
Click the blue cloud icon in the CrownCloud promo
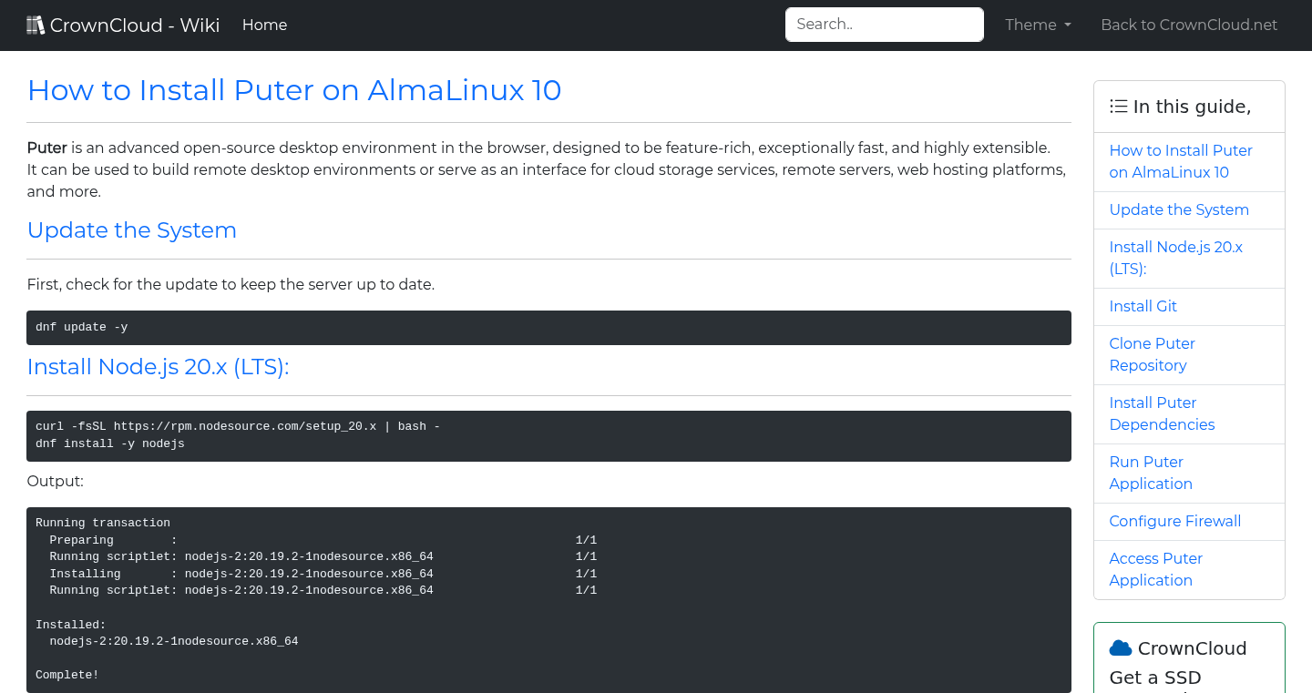click(1120, 647)
